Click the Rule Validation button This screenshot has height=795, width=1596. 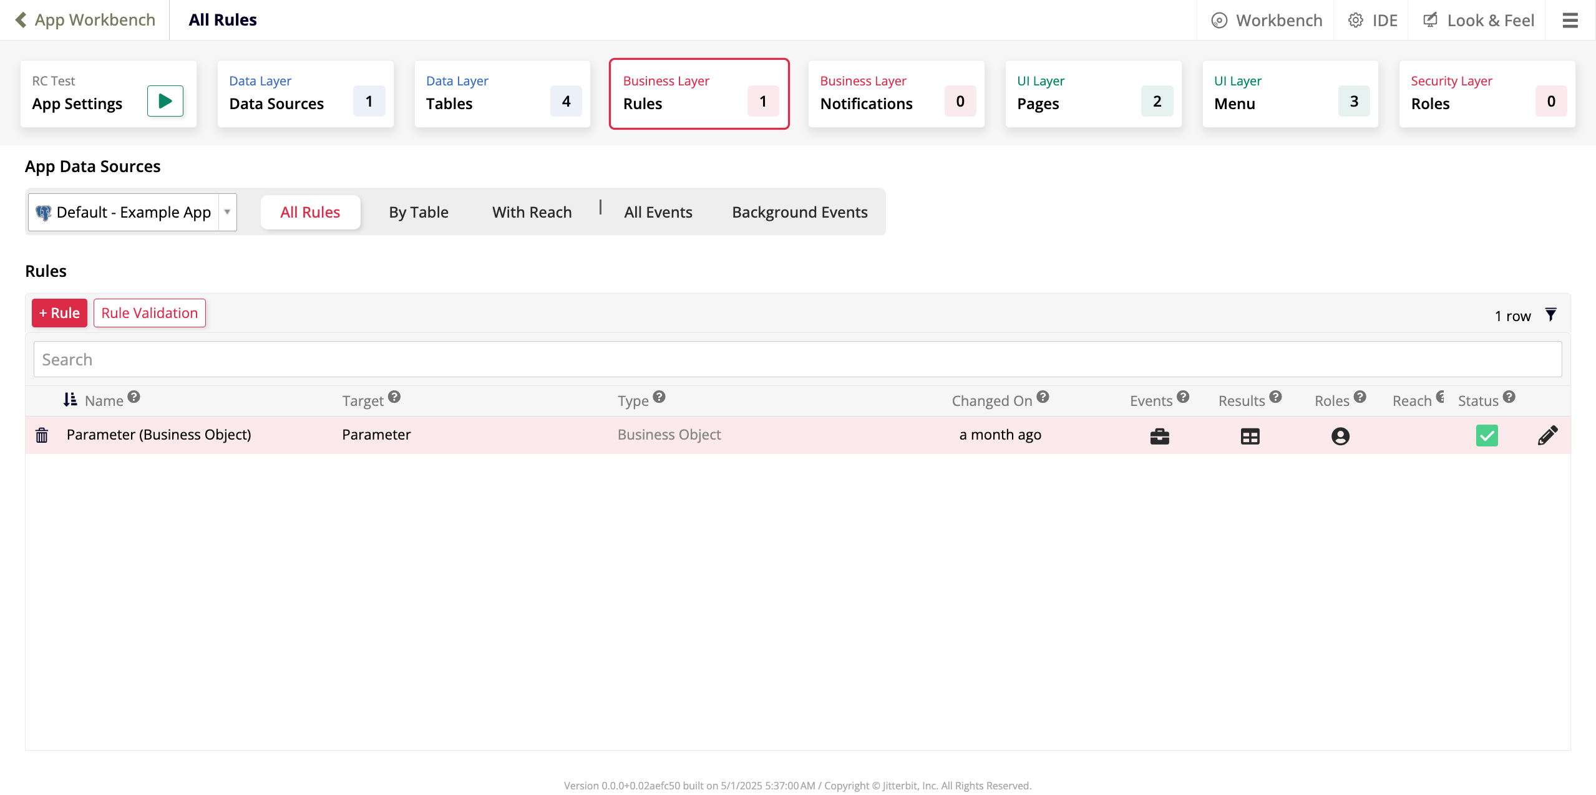tap(149, 313)
